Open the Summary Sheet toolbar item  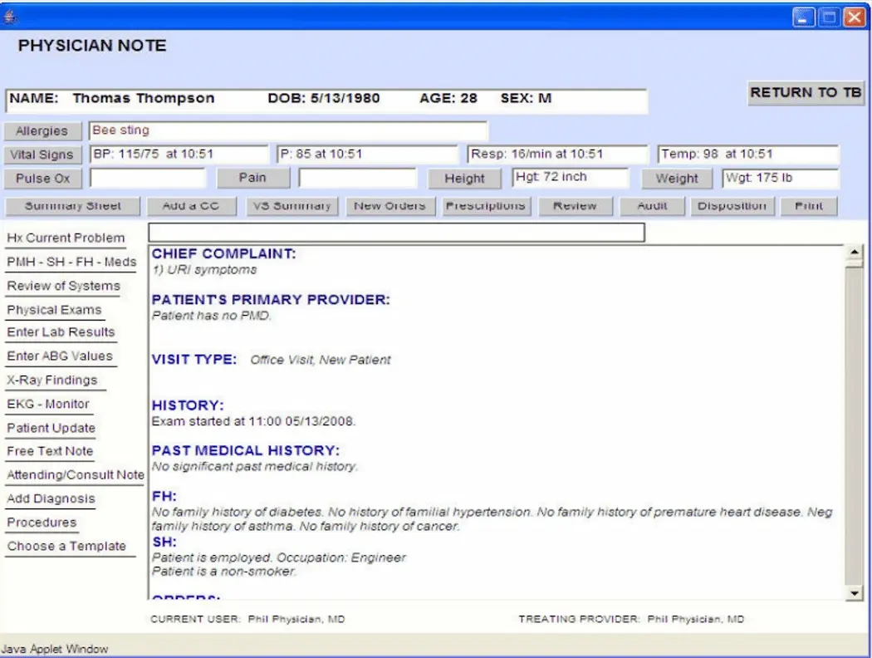pos(72,206)
